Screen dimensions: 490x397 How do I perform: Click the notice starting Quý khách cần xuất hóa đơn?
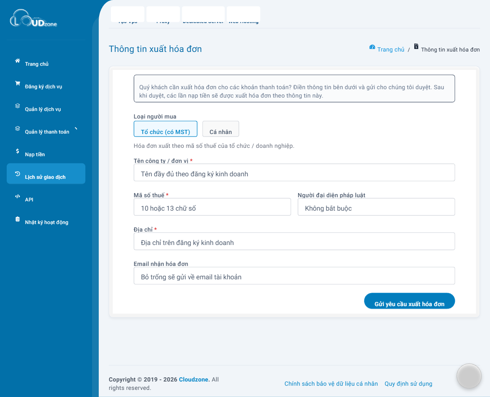coord(294,88)
